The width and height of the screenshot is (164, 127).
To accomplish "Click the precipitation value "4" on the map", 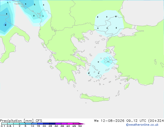I will coord(26,4).
